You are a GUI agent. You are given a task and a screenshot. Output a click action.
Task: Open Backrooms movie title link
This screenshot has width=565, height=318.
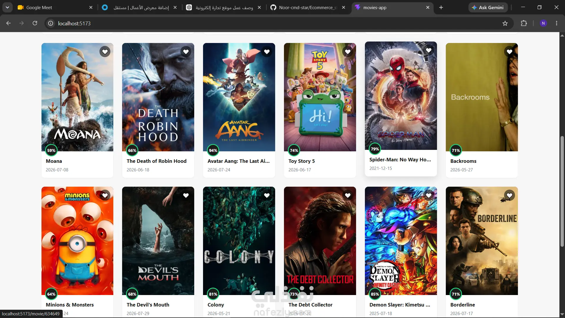point(463,161)
